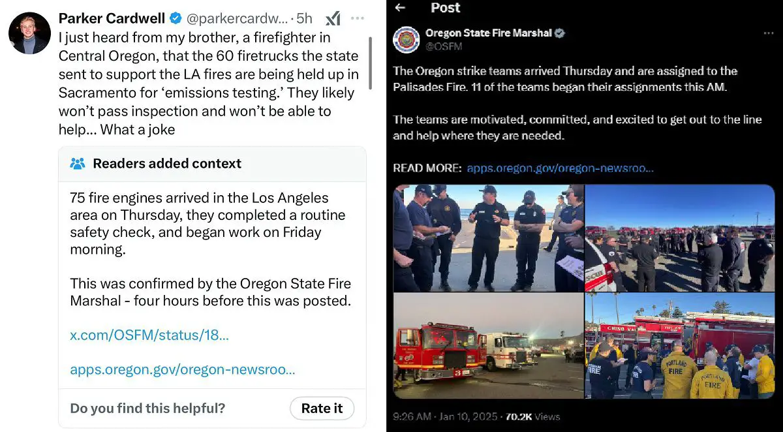Click the 9:26 AM Jan 10, 2025 timestamp
Image resolution: width=783 pixels, height=432 pixels.
coord(444,416)
